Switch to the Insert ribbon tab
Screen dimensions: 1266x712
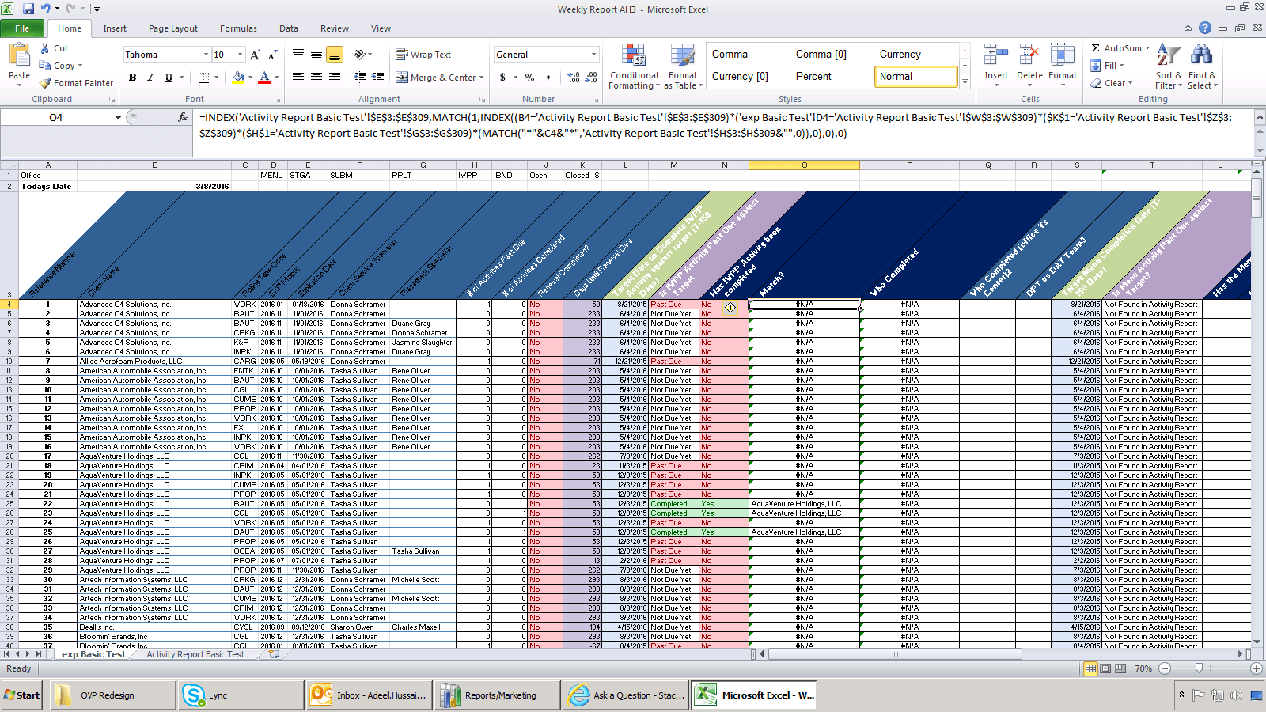115,28
